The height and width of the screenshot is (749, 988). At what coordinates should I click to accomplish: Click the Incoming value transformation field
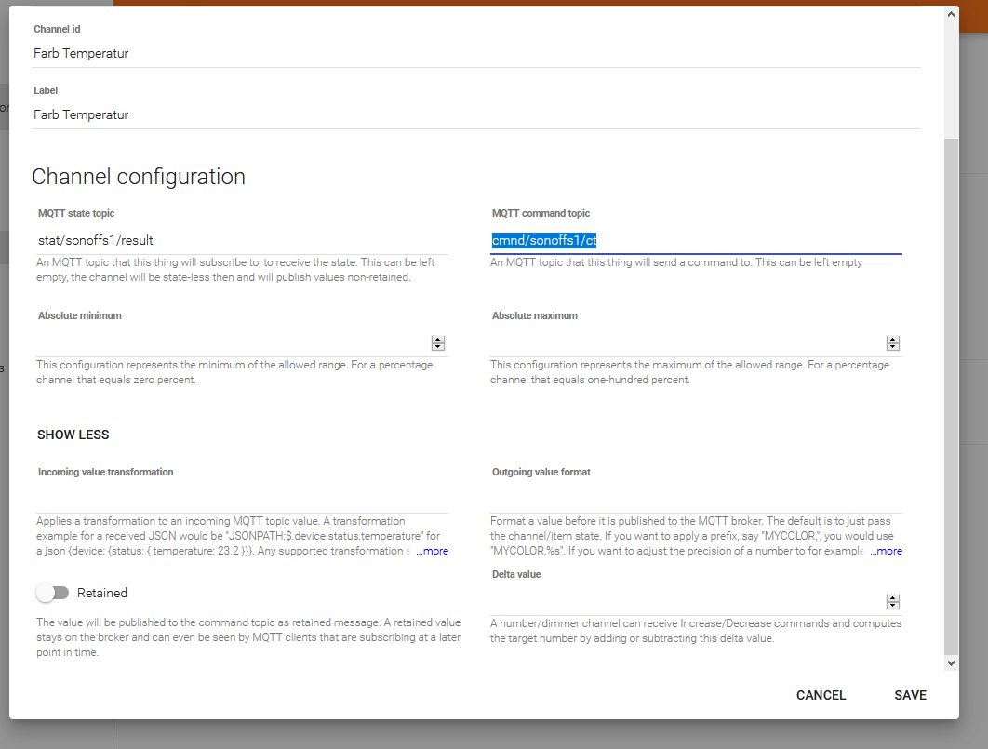pyautogui.click(x=242, y=500)
